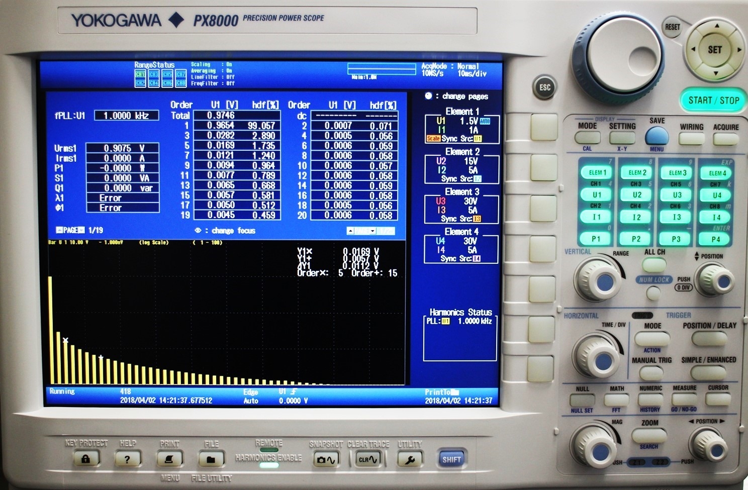
Task: Toggle the lit ELEM 1 key
Action: pyautogui.click(x=597, y=173)
